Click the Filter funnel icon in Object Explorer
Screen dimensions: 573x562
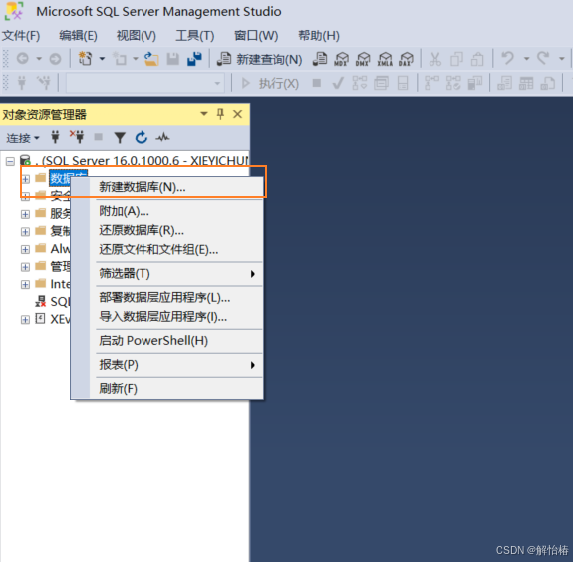120,138
